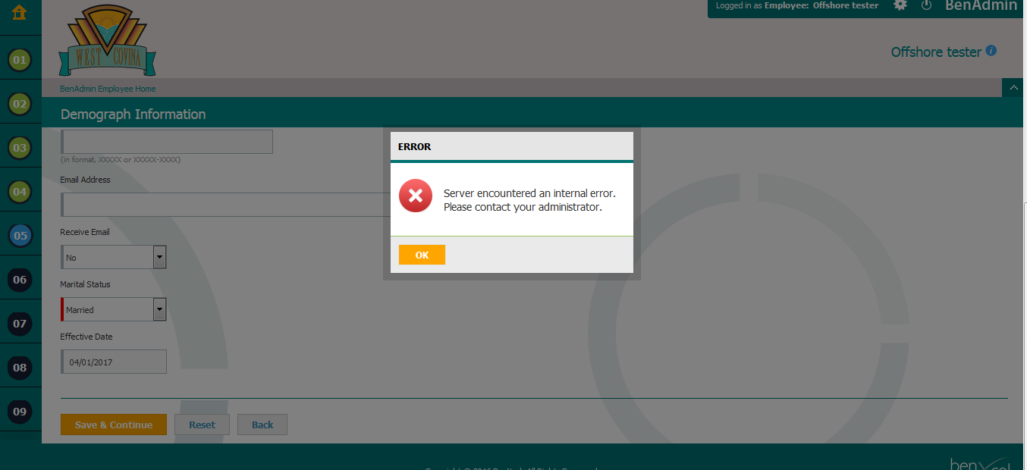This screenshot has width=1027, height=470.
Task: Show info icon beside Offshore tester
Action: pos(991,51)
